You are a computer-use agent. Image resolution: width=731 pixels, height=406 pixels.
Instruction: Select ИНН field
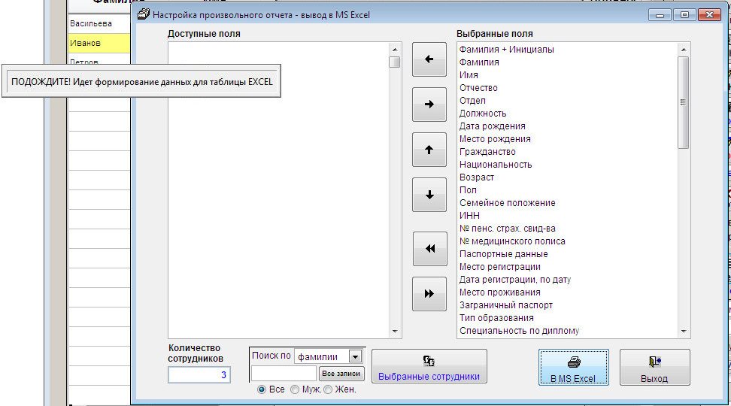pyautogui.click(x=469, y=216)
